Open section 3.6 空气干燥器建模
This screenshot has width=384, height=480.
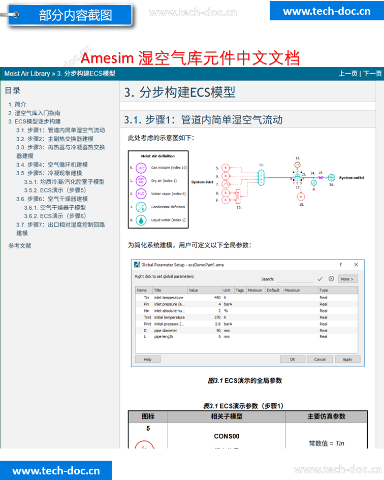(x=52, y=199)
